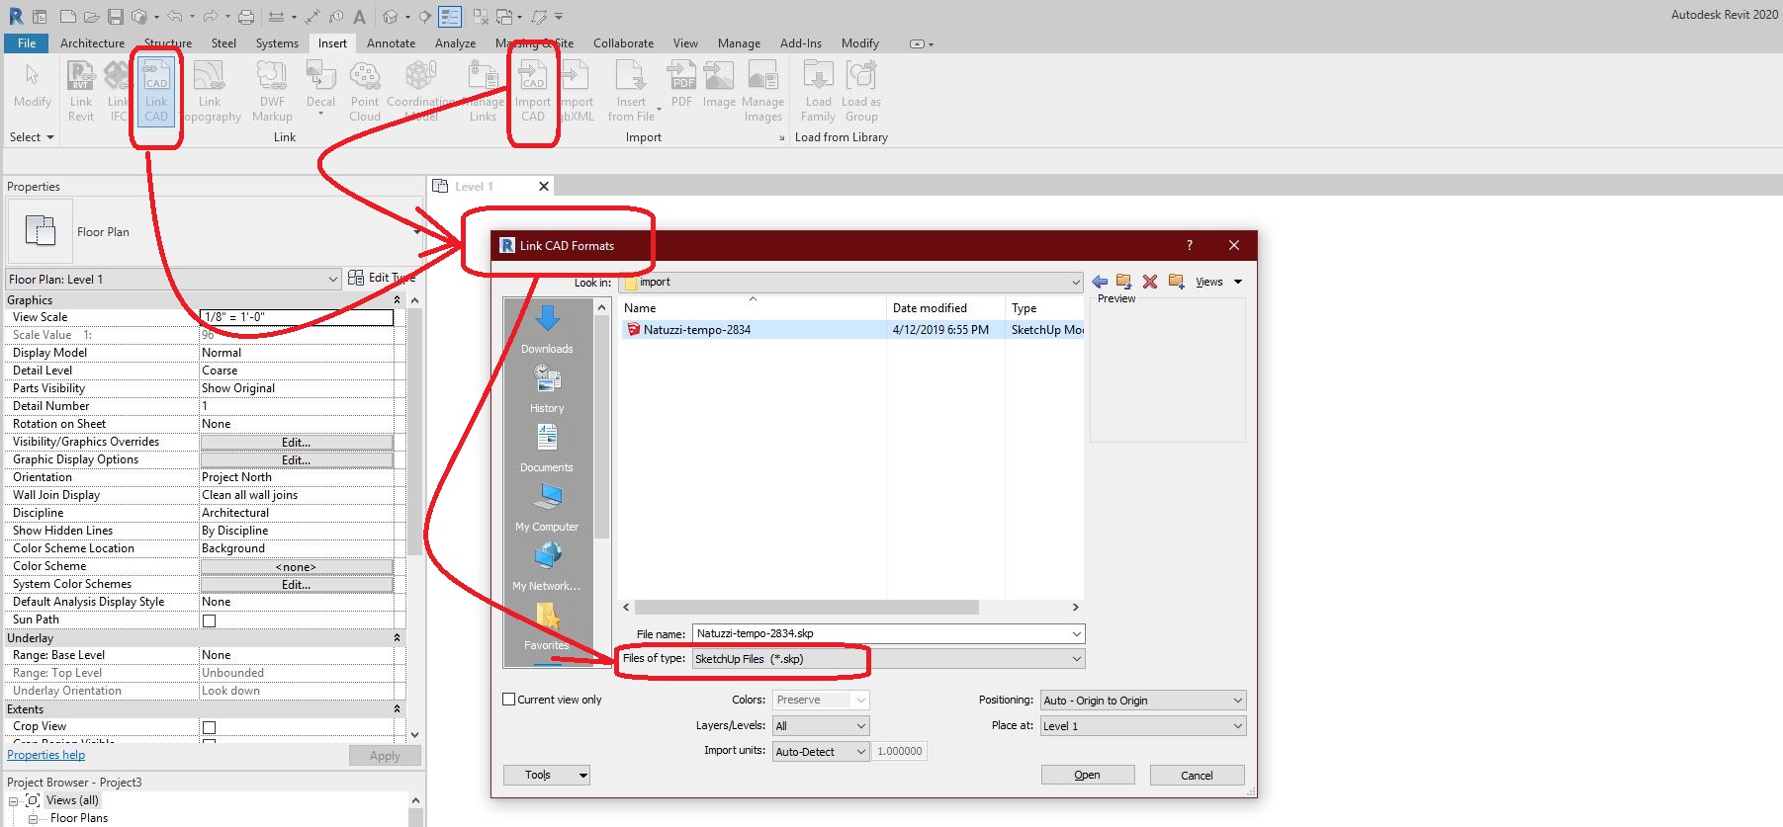Click the red delete X icon in dialog
The height and width of the screenshot is (827, 1783).
[x=1150, y=282]
